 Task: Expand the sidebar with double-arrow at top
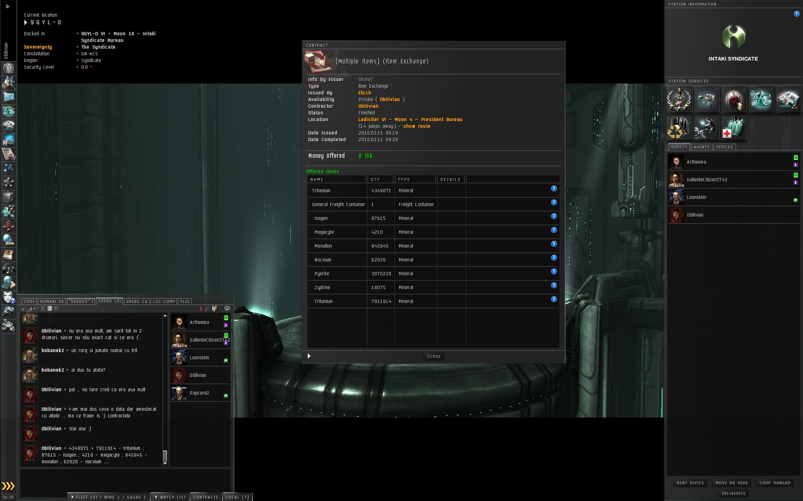click(x=7, y=7)
